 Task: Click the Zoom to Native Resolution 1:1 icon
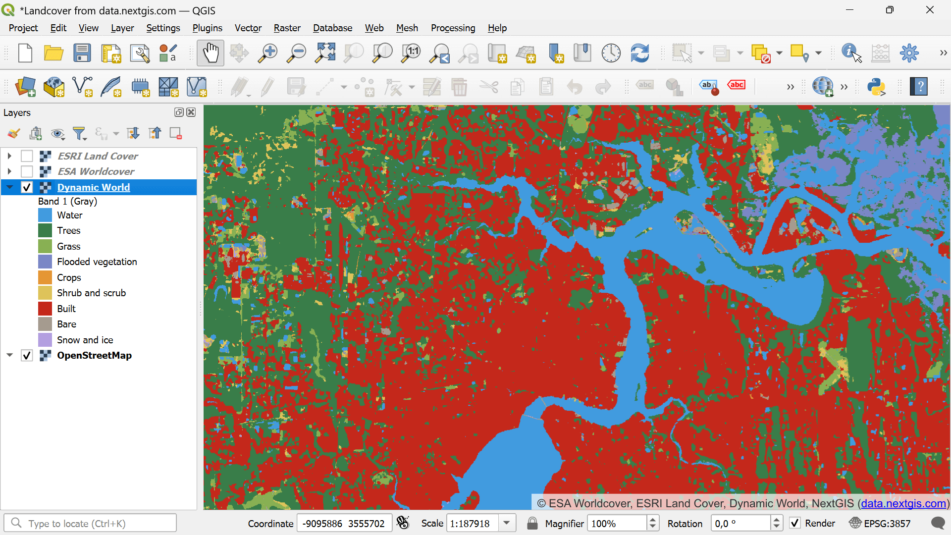[411, 53]
